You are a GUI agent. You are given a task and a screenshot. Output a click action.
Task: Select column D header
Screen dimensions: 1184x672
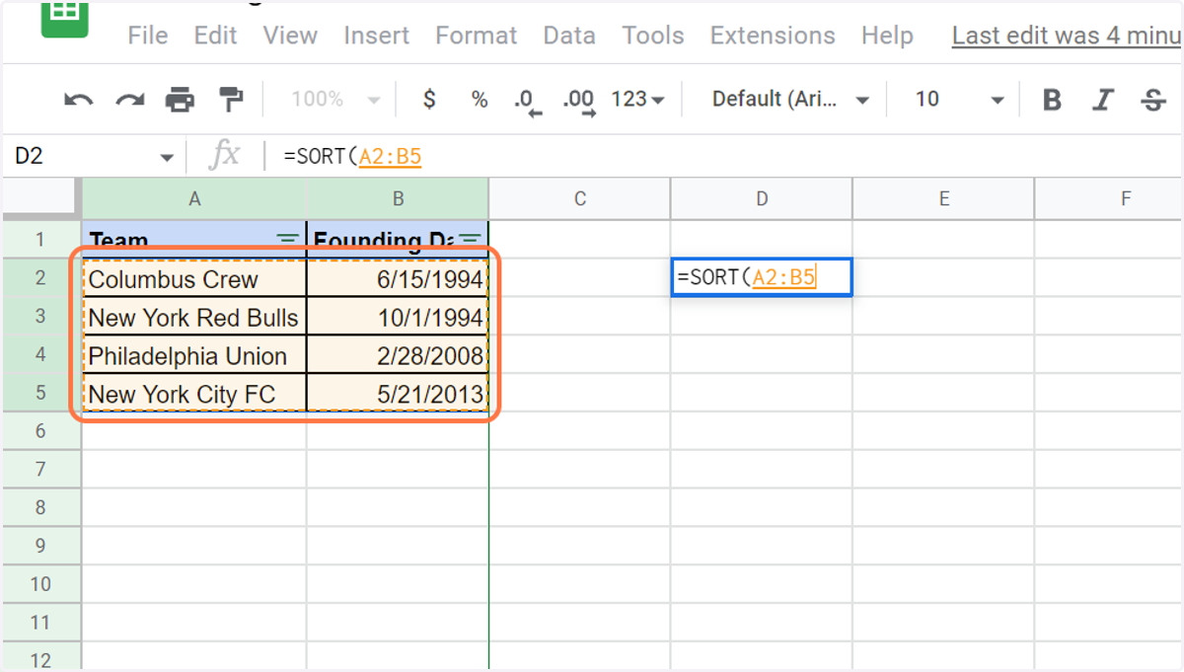[762, 198]
